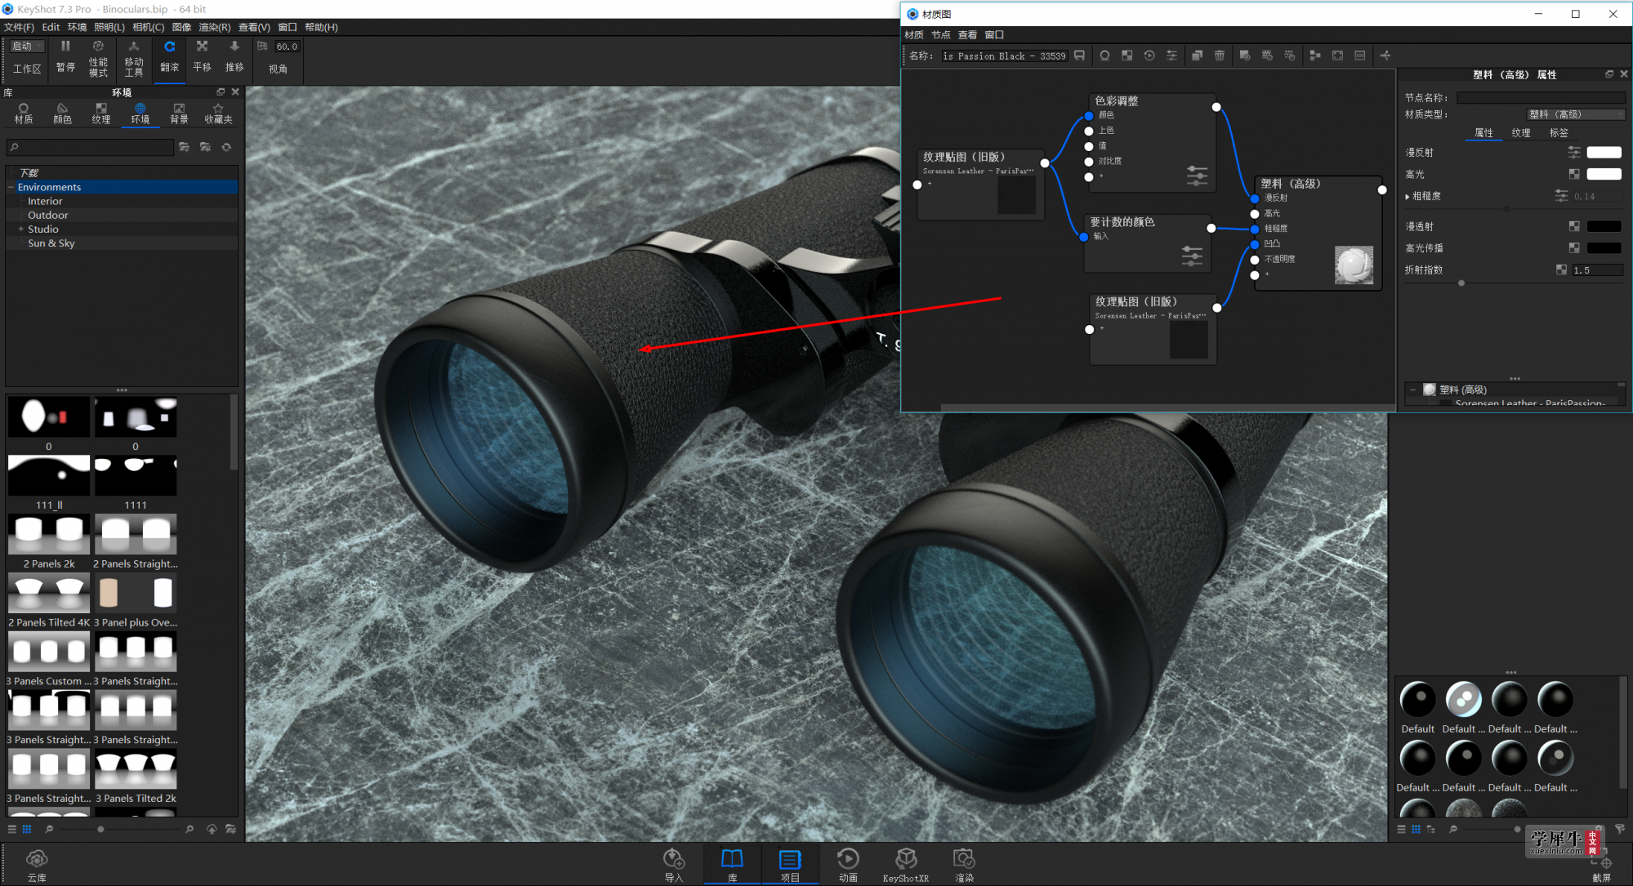
Task: Select the 111_ll environment thumbnail
Action: (x=49, y=476)
